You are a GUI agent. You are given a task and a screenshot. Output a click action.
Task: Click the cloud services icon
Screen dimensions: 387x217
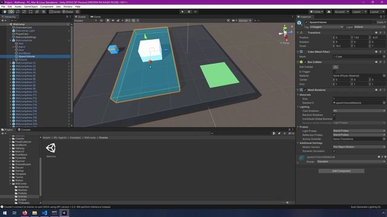tap(329, 12)
